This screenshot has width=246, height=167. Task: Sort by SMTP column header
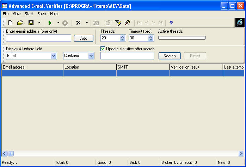click(143, 67)
